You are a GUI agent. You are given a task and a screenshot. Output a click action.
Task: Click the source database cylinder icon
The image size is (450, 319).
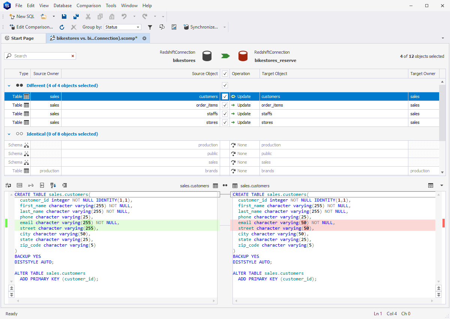pyautogui.click(x=207, y=56)
